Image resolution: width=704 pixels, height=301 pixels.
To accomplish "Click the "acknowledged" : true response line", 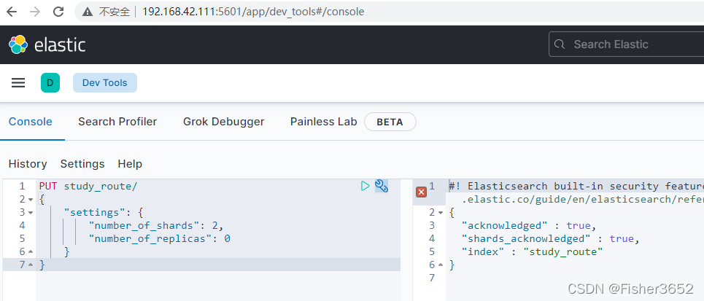I will click(x=529, y=226).
